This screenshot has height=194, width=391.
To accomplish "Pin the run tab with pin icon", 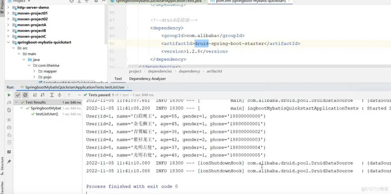I will (x=9, y=162).
